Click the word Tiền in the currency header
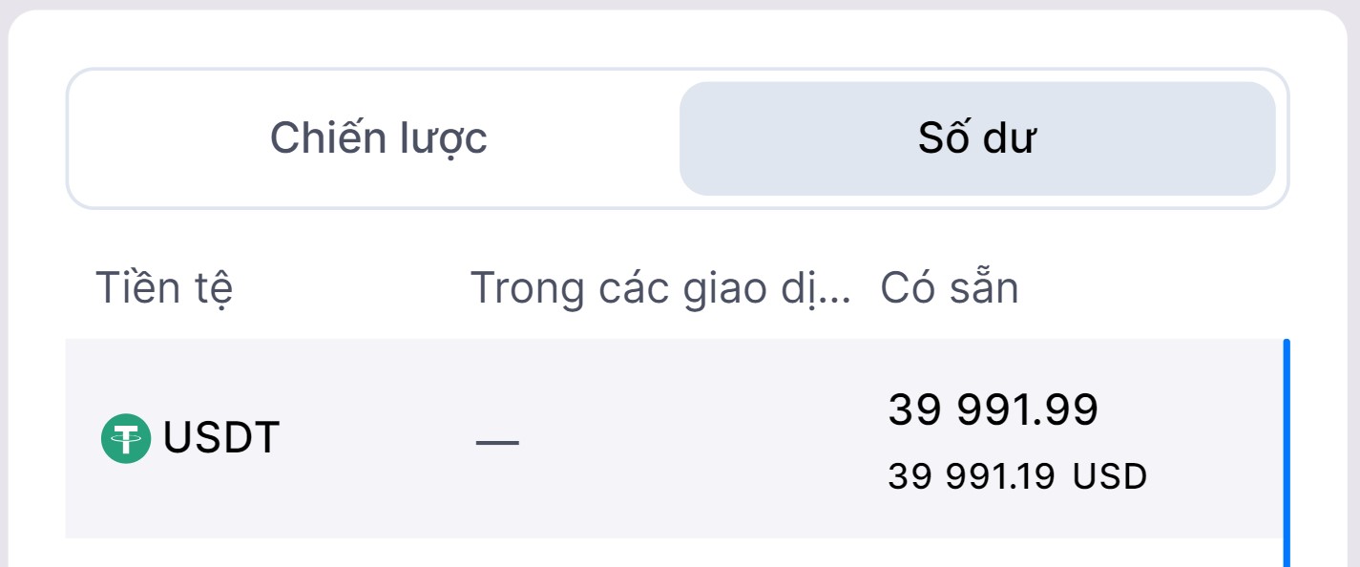Viewport: 1360px width, 567px height. 132,288
